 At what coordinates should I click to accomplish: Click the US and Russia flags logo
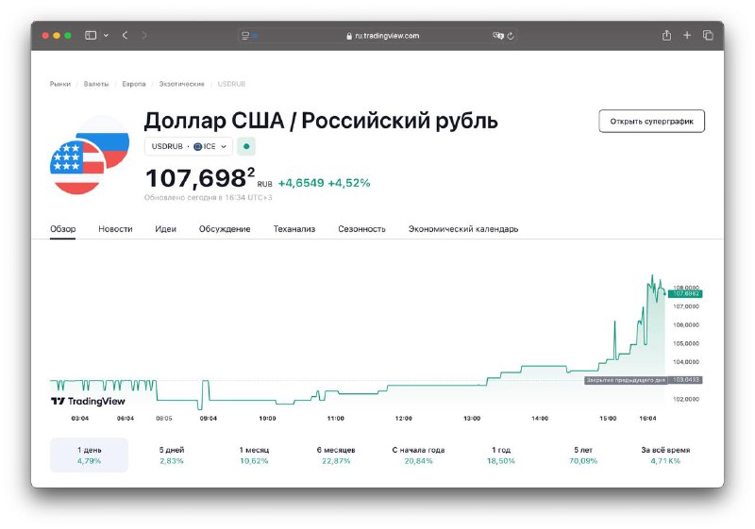click(x=90, y=156)
